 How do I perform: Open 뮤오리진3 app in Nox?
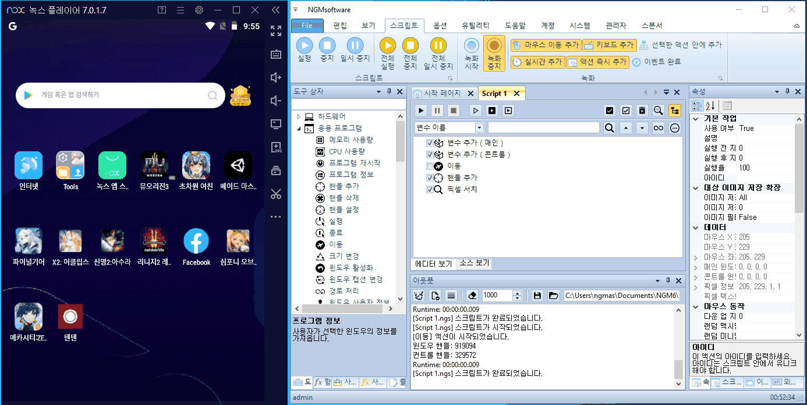[x=154, y=172]
